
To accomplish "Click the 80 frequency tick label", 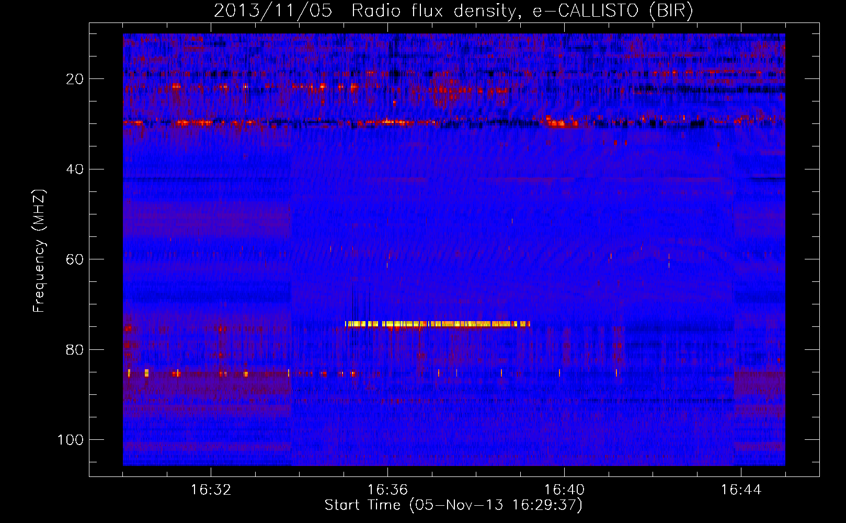I will point(75,350).
